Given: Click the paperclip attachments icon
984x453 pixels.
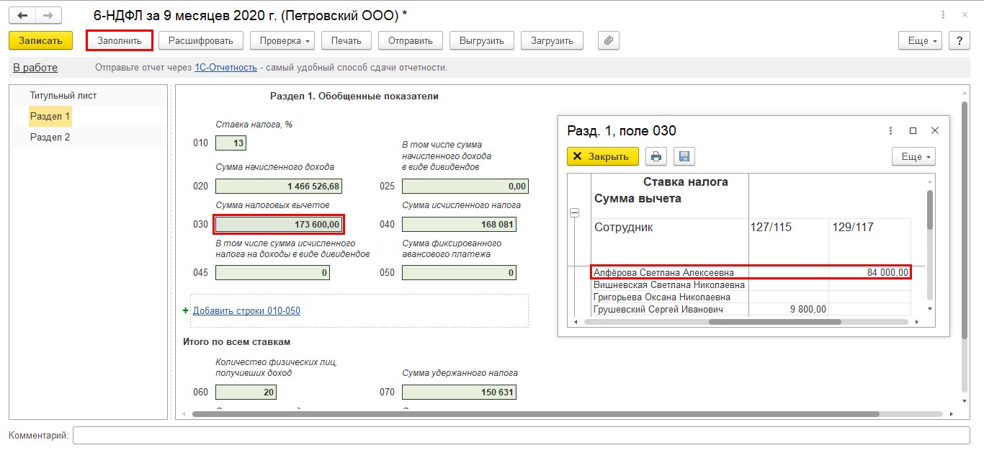Looking at the screenshot, I should click(609, 40).
